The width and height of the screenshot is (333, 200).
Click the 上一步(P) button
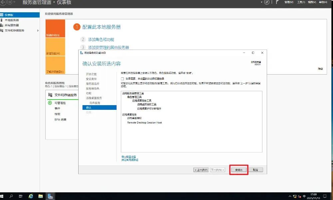[201, 170]
